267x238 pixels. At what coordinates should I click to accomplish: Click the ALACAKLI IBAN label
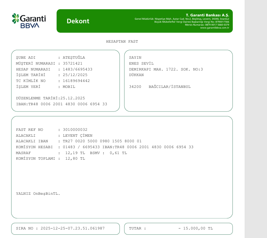point(32,141)
